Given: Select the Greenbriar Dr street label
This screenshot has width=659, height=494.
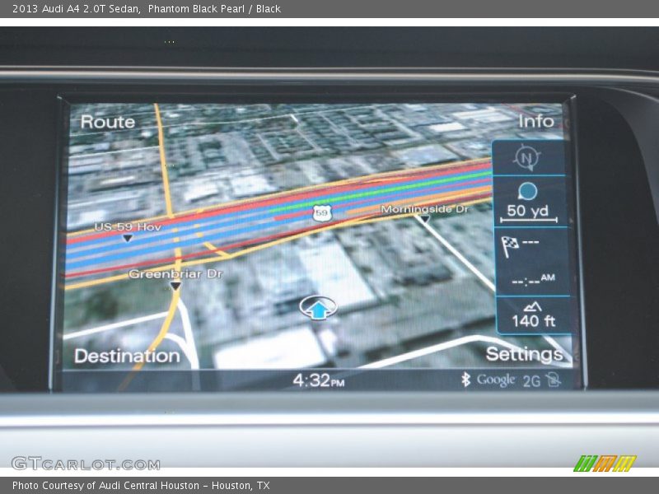Looking at the screenshot, I should click(175, 274).
